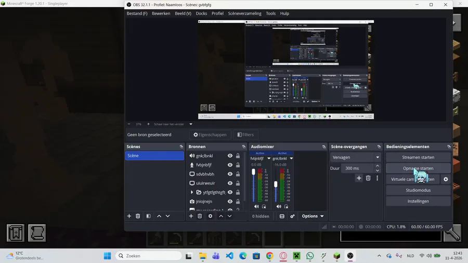This screenshot has height=263, width=468.
Task: Move the scene down in Scènes panel
Action: (168, 216)
